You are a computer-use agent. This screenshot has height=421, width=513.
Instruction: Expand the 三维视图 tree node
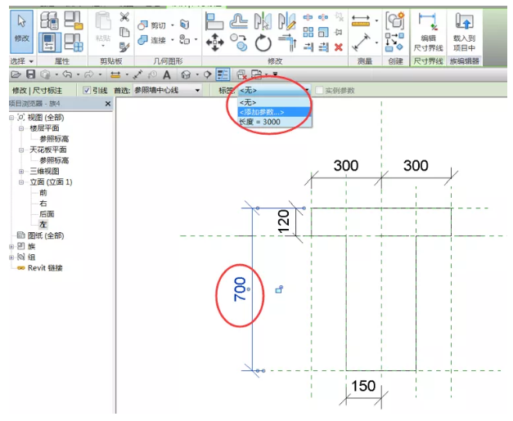pos(21,172)
